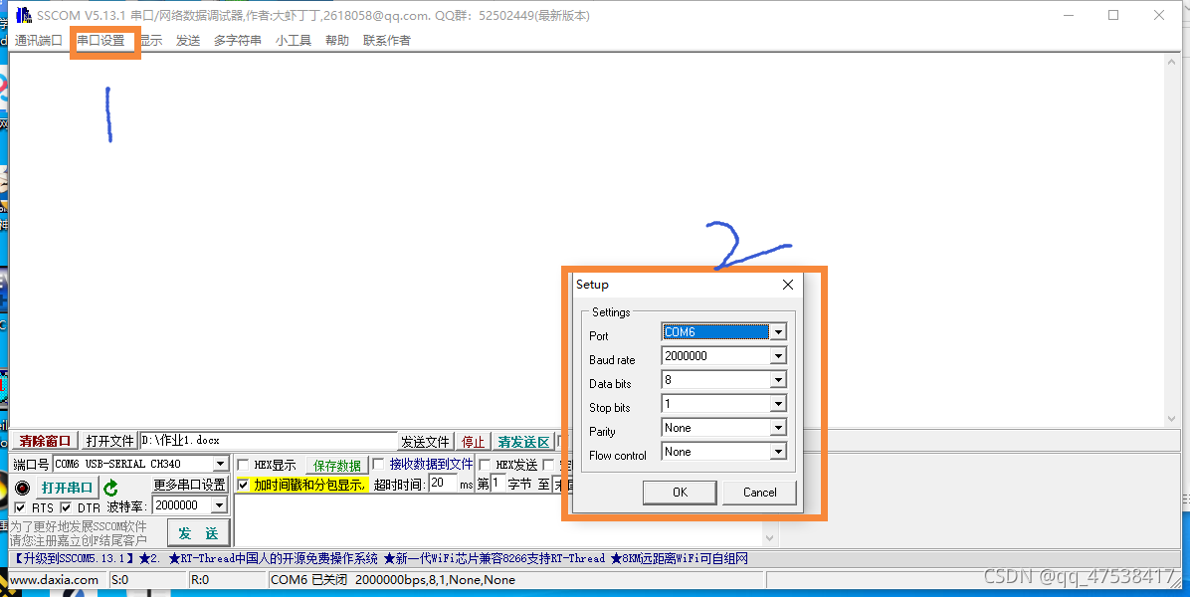1190x597 pixels.
Task: Click the 超时时间 input field
Action: tap(442, 484)
